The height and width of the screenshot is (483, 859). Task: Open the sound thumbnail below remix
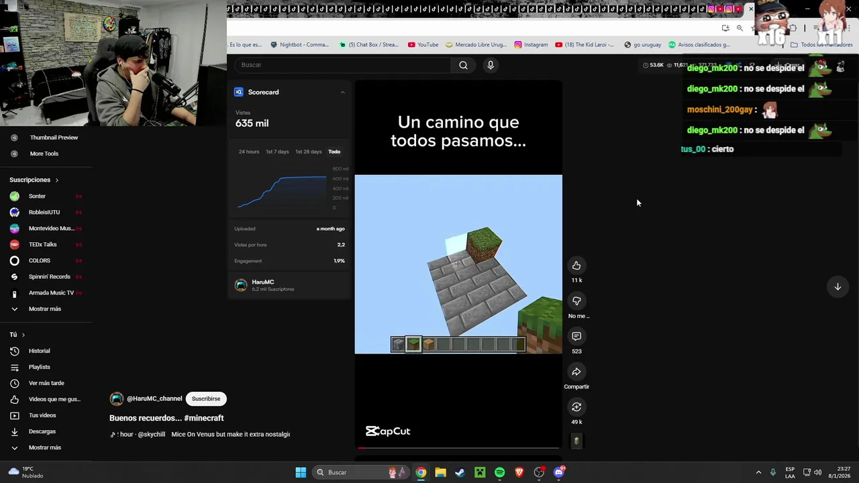[x=576, y=441]
